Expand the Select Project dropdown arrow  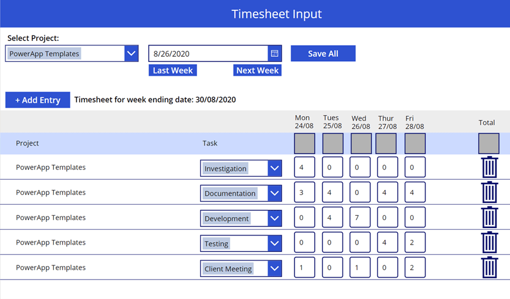[x=131, y=53]
